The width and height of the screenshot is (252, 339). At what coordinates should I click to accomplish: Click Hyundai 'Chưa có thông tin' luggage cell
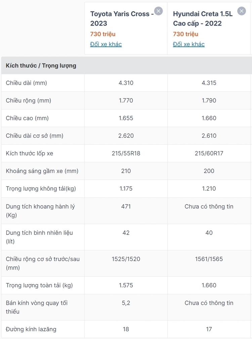(x=209, y=211)
